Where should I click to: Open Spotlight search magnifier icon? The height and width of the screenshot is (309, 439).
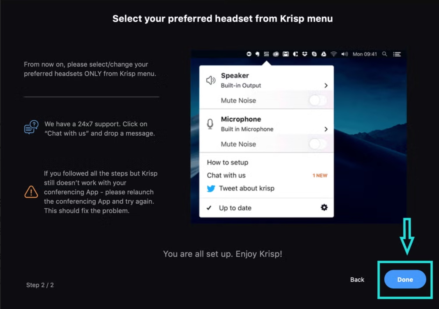point(384,54)
